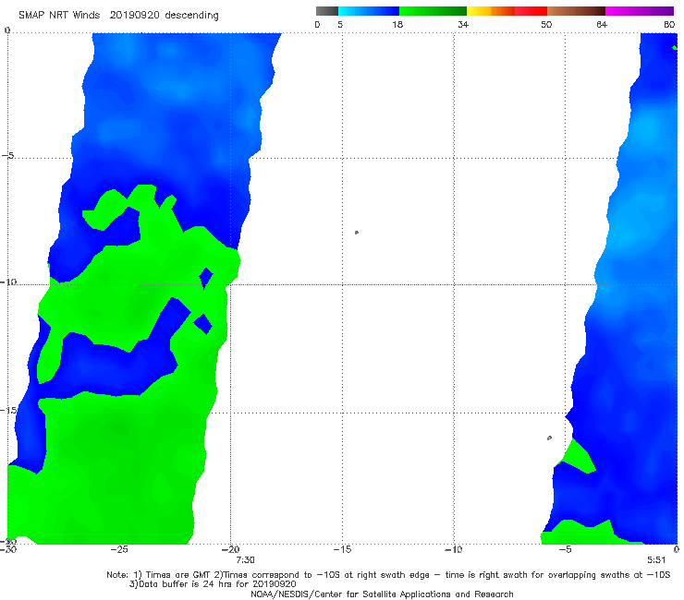
Task: Click the gray segment of the color bar
Action: (x=327, y=11)
